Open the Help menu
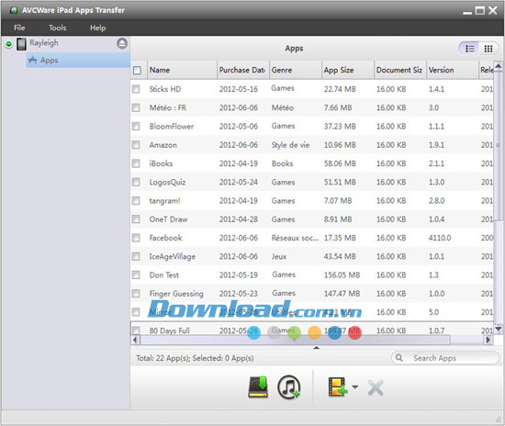505x426 pixels. pyautogui.click(x=98, y=28)
